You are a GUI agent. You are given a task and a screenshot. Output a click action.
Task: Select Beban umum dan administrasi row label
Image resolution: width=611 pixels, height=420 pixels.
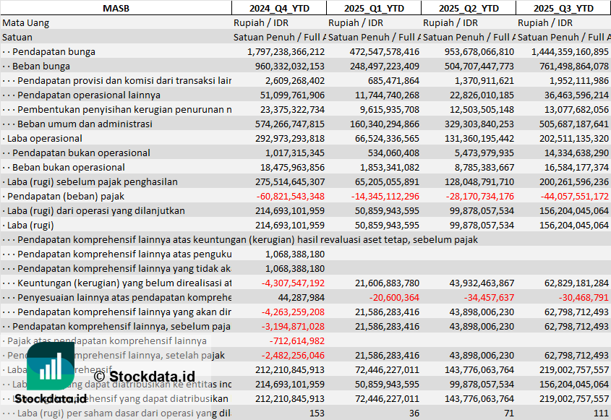[85, 124]
